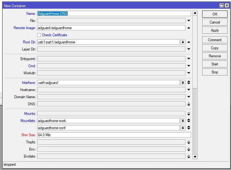The height and width of the screenshot is (170, 231).
Task: Expand the Cmd field
Action: point(189,66)
